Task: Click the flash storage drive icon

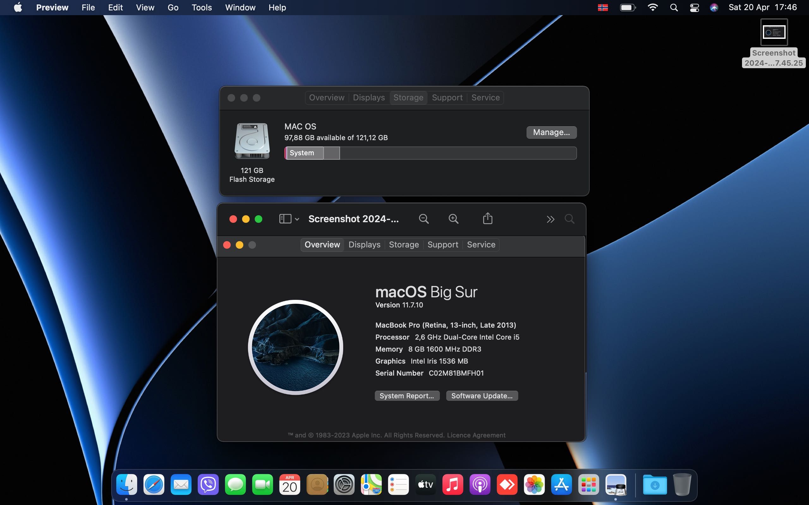Action: 252,141
